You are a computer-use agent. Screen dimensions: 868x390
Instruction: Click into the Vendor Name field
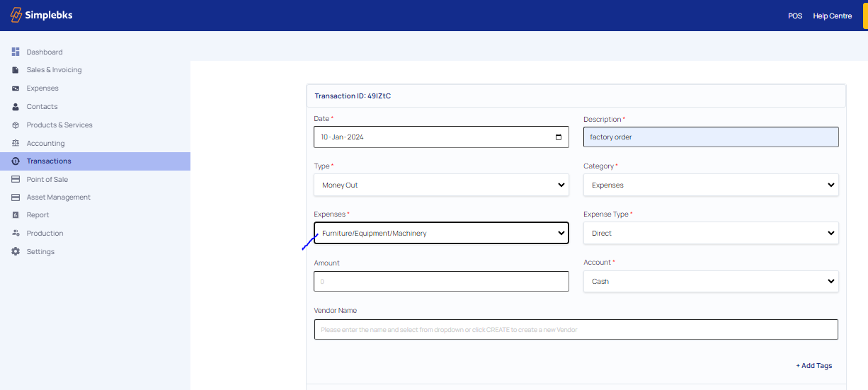pyautogui.click(x=576, y=329)
